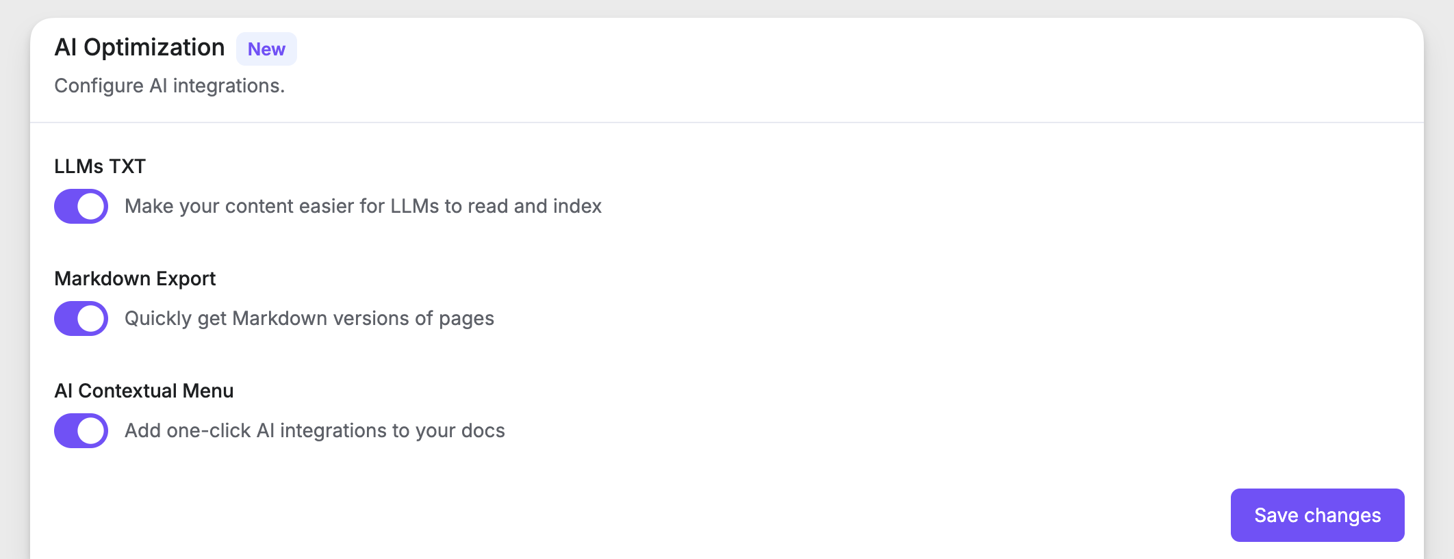Click the LLMs TXT section label
Screen dimensions: 1454x559
pyautogui.click(x=100, y=166)
